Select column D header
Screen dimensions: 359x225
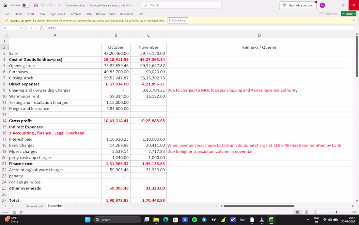[259, 35]
